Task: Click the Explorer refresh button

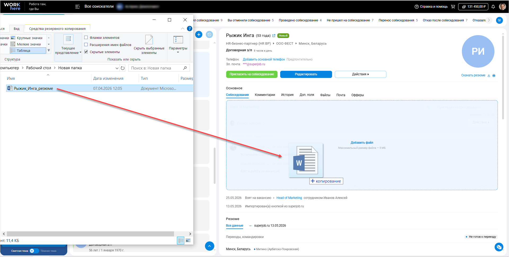Action: click(123, 68)
